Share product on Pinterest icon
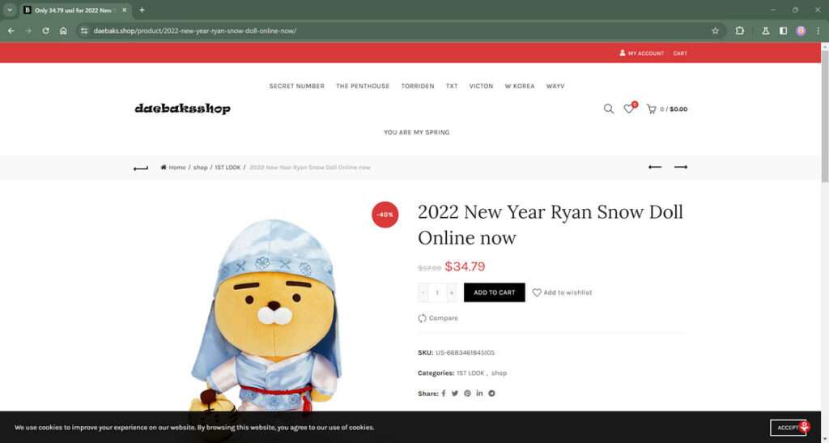Viewport: 829px width, 443px height. tap(467, 394)
